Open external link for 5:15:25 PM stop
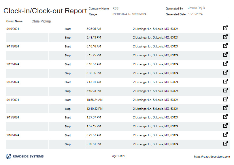The image size is (234, 165). click(225, 55)
